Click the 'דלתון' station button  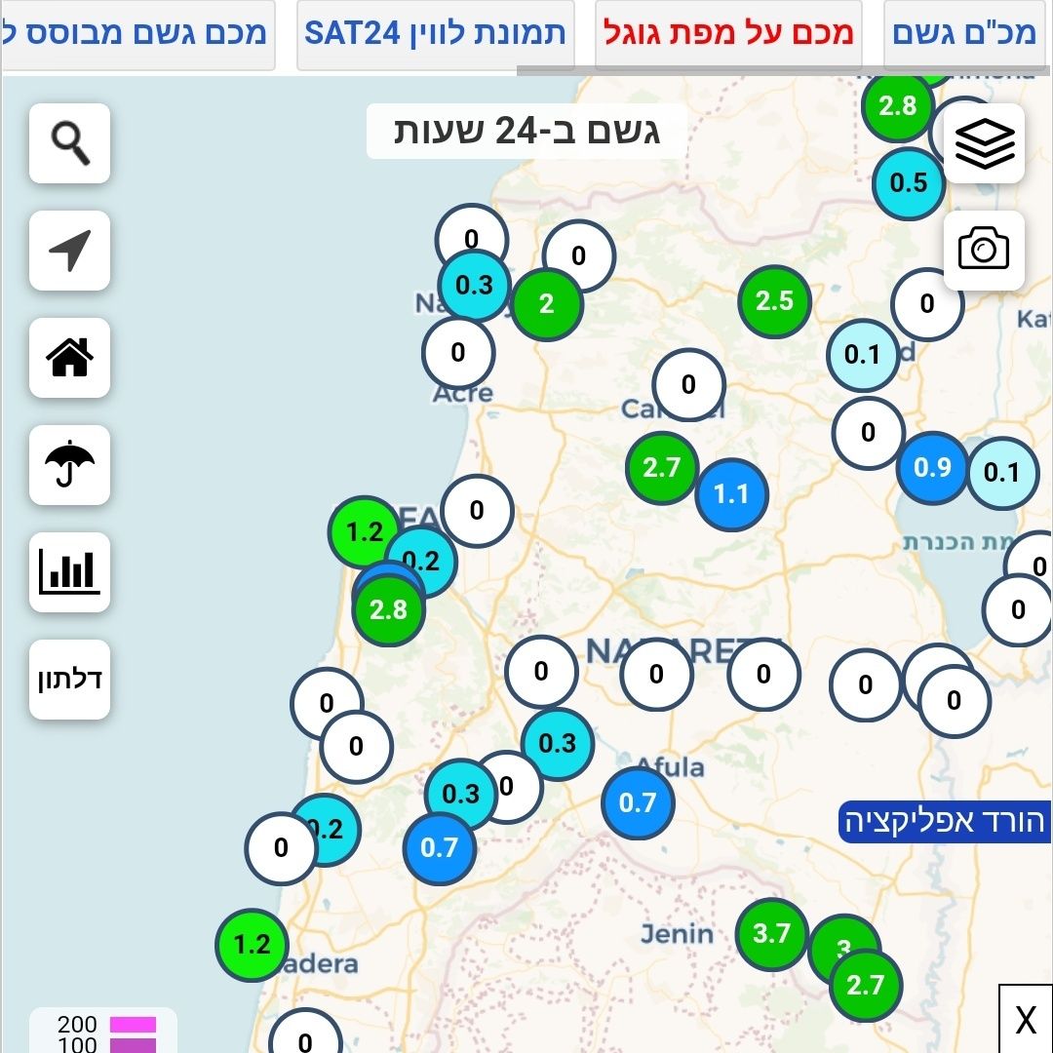(69, 679)
